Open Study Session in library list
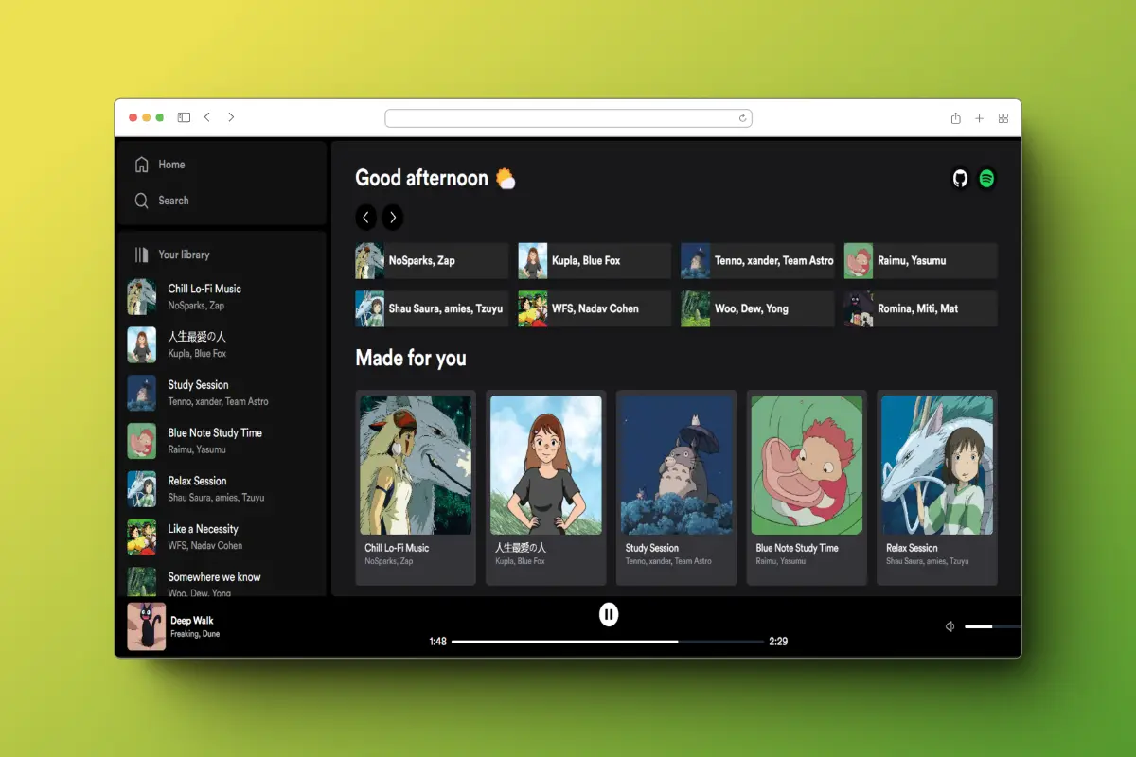This screenshot has width=1136, height=757. click(x=222, y=393)
